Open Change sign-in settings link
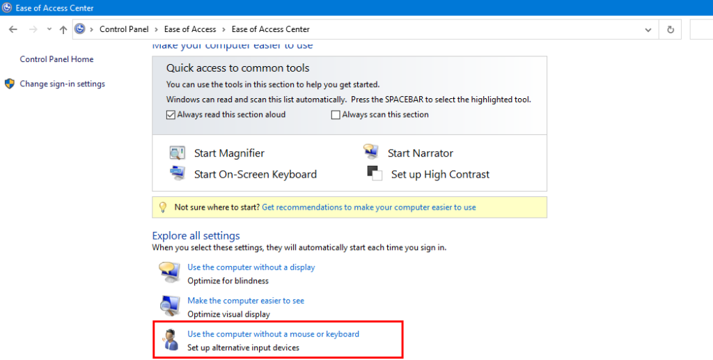The height and width of the screenshot is (360, 713). 62,84
